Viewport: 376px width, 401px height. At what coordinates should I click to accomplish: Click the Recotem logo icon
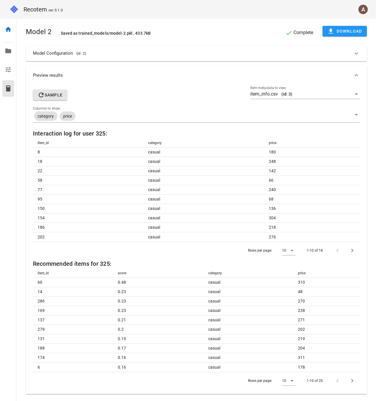pos(14,9)
